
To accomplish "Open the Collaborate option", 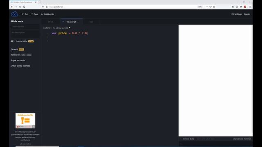I will (x=47, y=14).
